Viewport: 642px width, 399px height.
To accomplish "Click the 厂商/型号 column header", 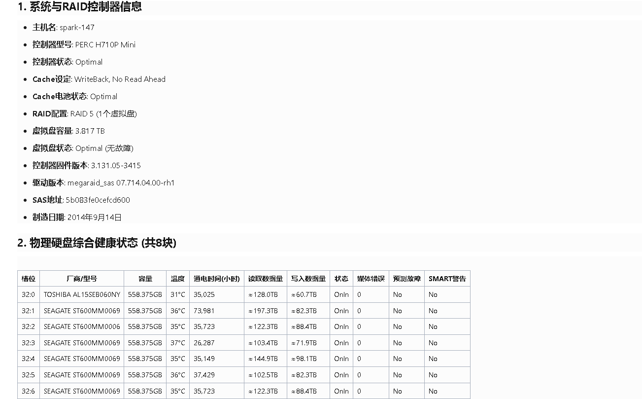I will pos(82,279).
